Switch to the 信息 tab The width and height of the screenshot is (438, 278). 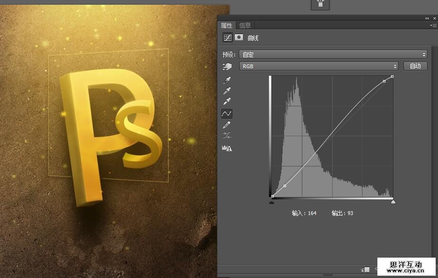click(x=245, y=26)
